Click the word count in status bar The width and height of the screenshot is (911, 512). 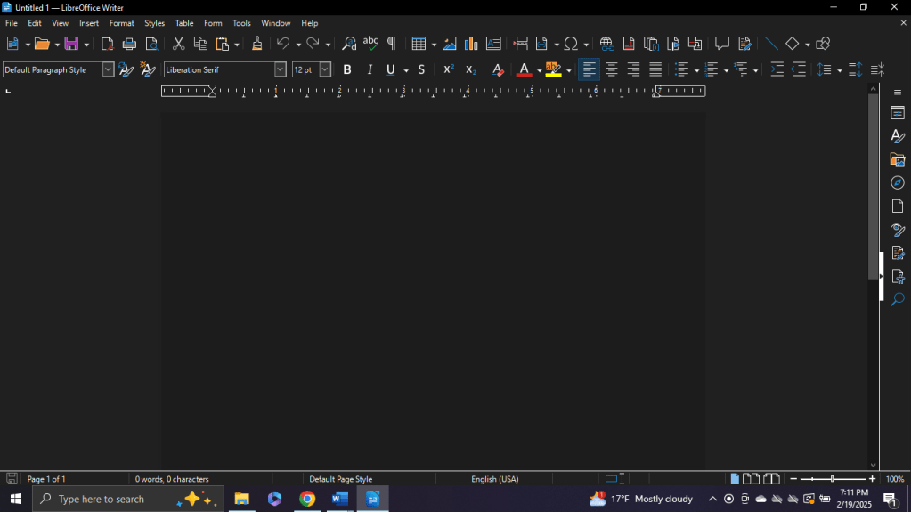click(172, 479)
